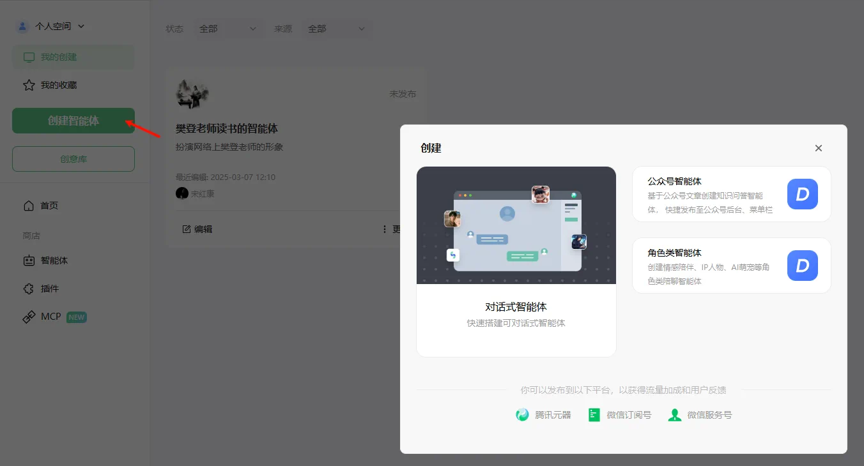
Task: Click the 我的创建 monitor icon
Action: pos(29,57)
